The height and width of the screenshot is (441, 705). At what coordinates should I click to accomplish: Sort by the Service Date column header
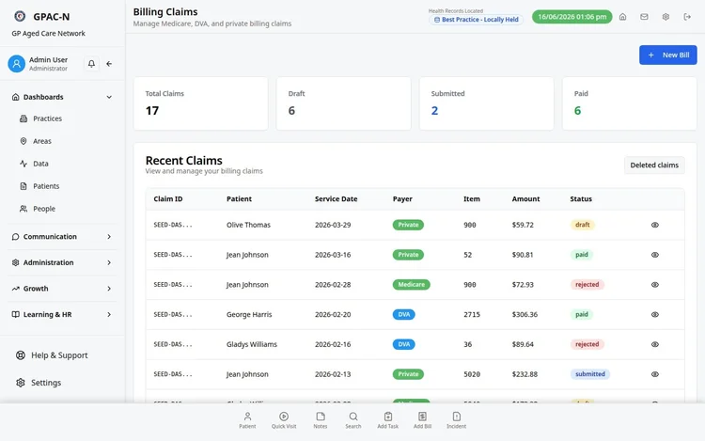[336, 198]
